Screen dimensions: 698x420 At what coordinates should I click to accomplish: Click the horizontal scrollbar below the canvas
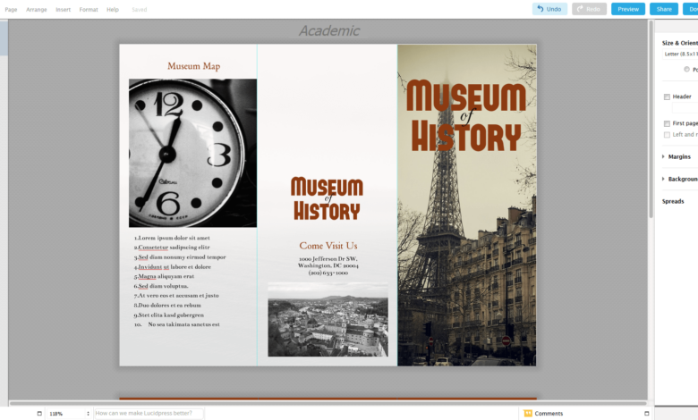(328, 403)
